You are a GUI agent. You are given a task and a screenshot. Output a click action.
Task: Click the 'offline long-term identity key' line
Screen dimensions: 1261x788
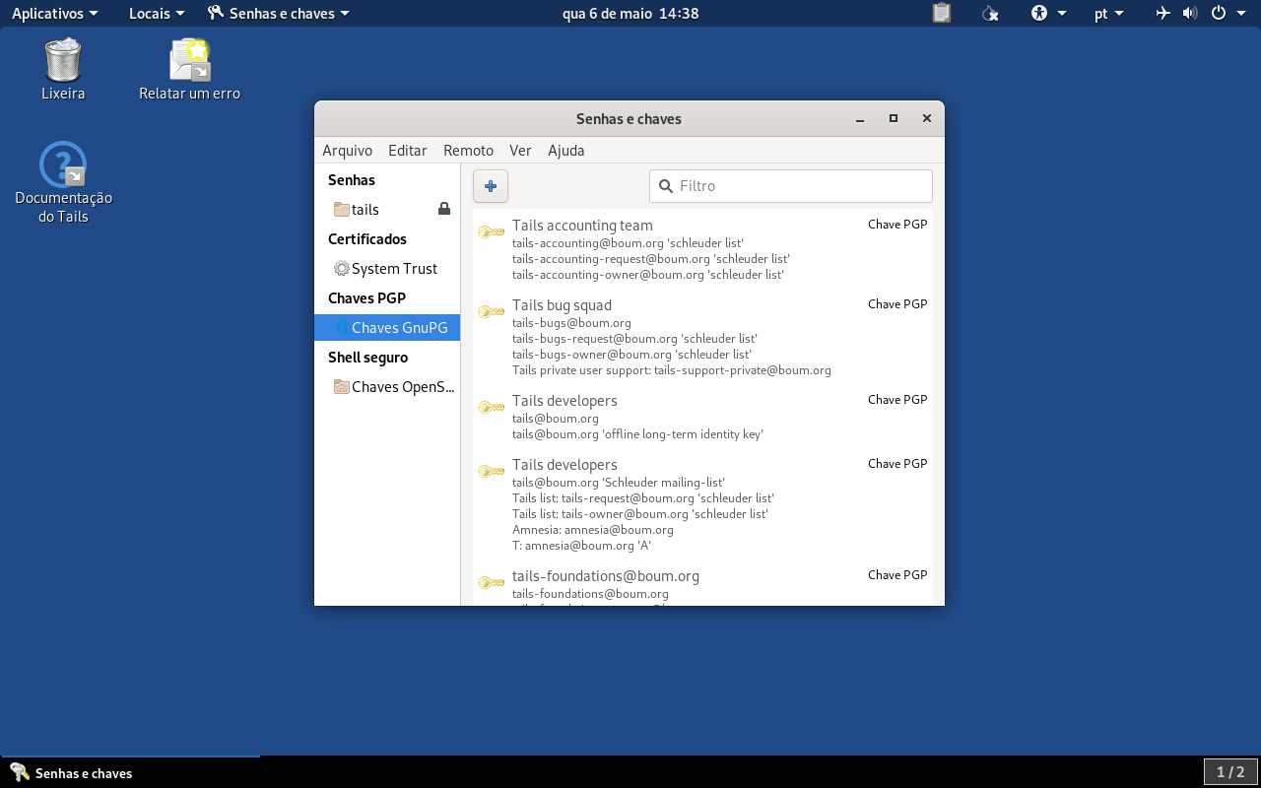click(637, 434)
